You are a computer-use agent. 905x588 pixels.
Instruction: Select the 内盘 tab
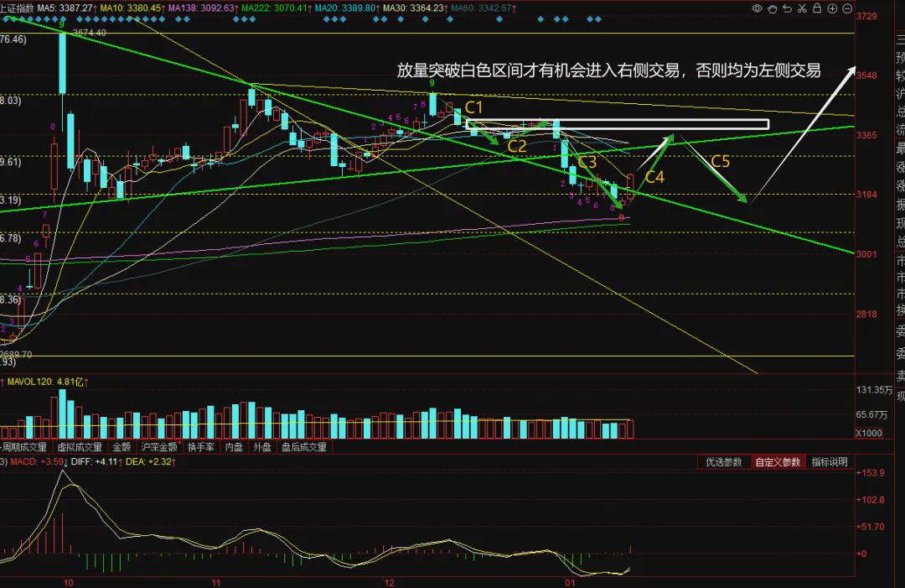(234, 447)
